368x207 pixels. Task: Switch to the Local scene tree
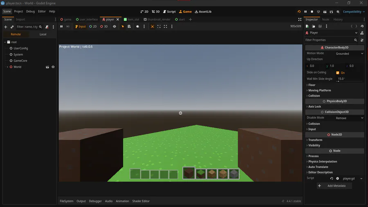(43, 34)
